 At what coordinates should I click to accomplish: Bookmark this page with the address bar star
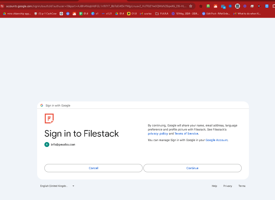click(191, 6)
